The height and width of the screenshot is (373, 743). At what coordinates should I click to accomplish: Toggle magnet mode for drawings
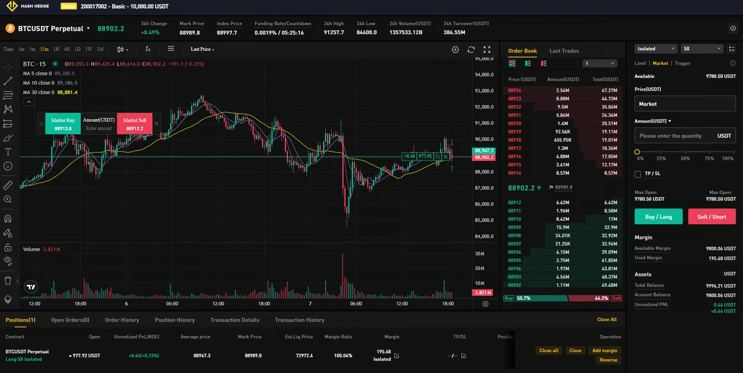[8, 218]
